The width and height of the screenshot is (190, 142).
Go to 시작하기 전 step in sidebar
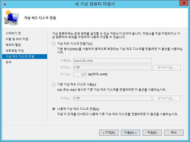(x=13, y=33)
